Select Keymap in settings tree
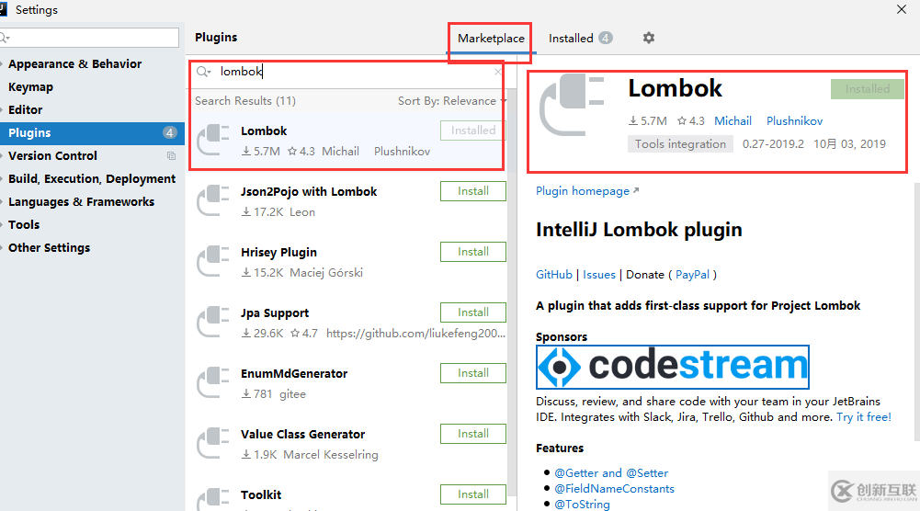 [x=30, y=86]
